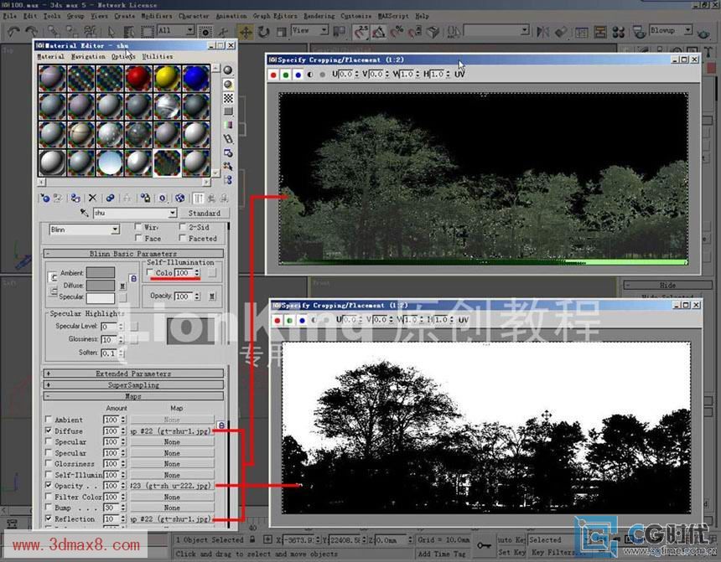
Task: Click the Go to Parent icon
Action: click(211, 198)
